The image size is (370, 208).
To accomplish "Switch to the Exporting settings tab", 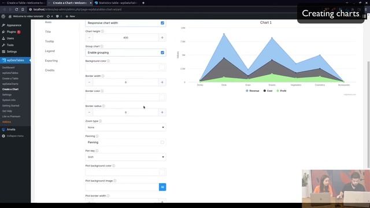I will point(51,61).
